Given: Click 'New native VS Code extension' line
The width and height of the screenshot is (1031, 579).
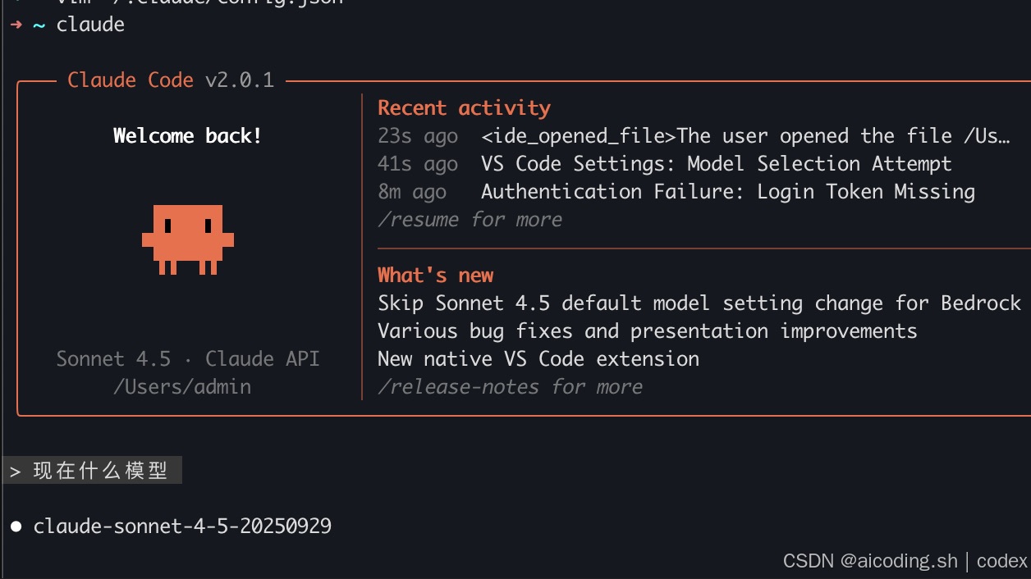Looking at the screenshot, I should coord(538,359).
